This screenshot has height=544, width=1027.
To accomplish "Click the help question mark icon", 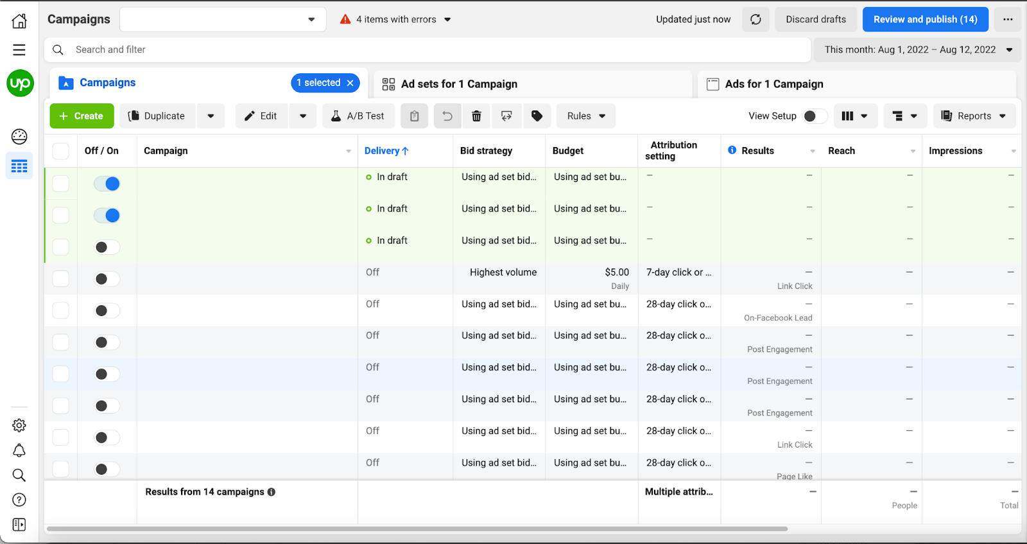I will point(19,500).
